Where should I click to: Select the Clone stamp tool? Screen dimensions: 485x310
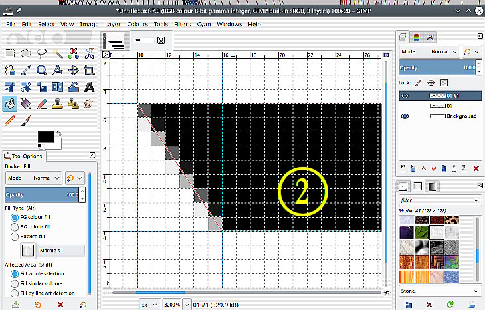click(58, 104)
